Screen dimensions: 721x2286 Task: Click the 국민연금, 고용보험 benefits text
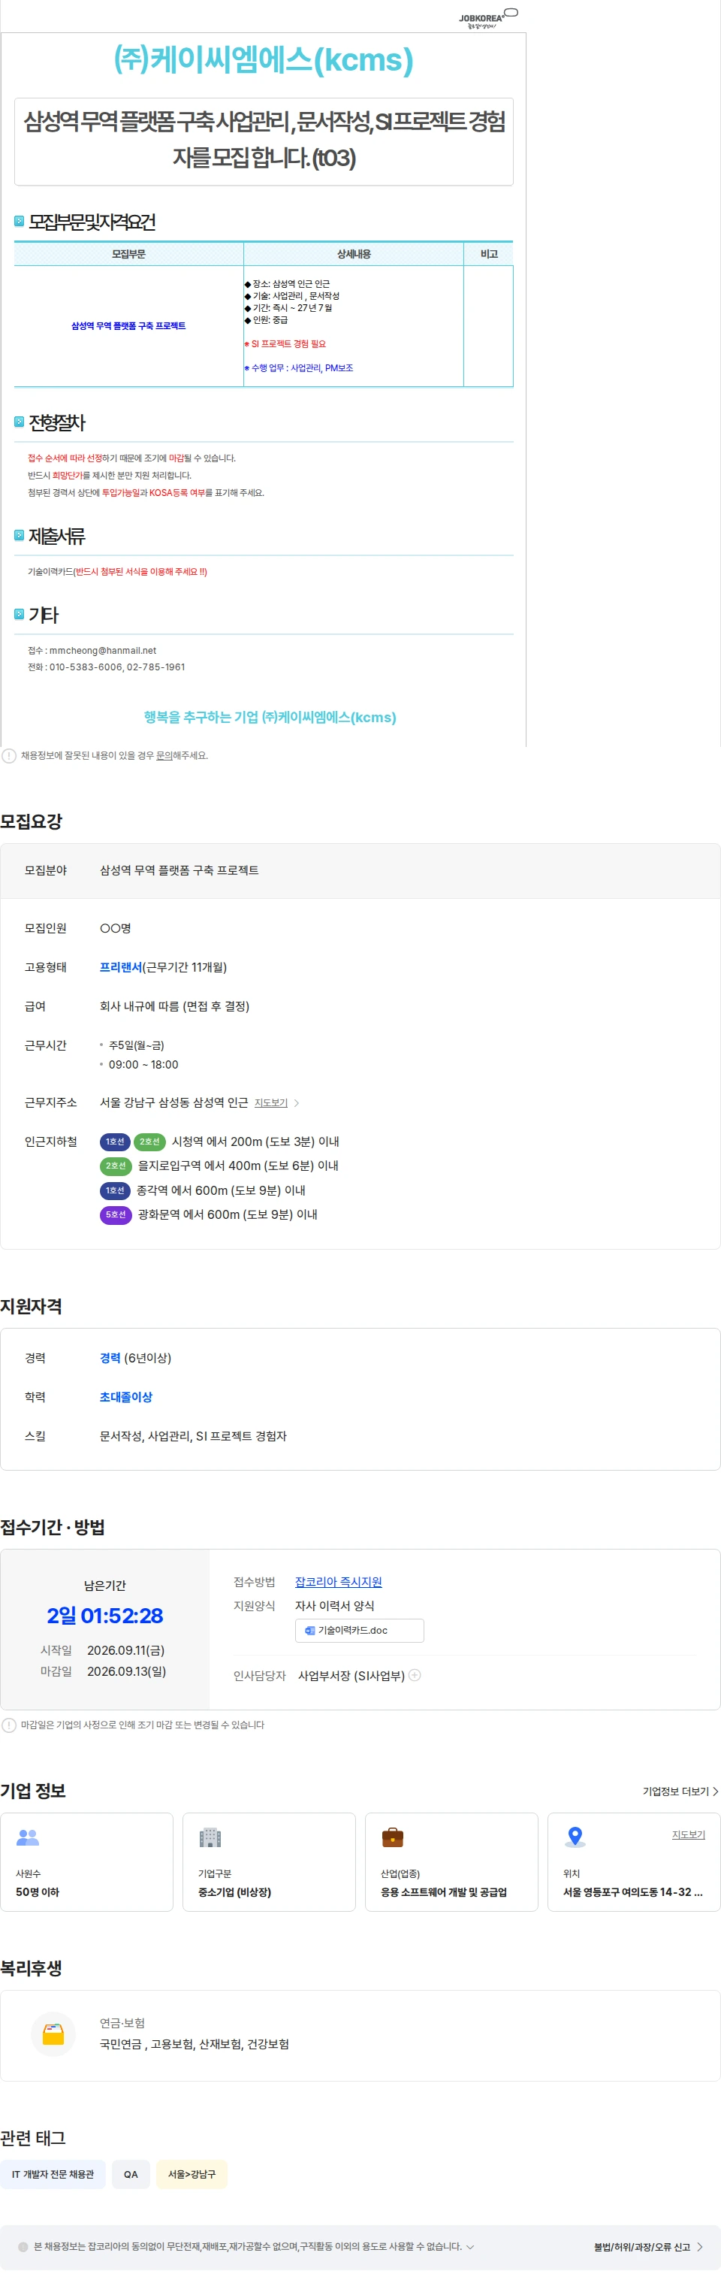[195, 2044]
